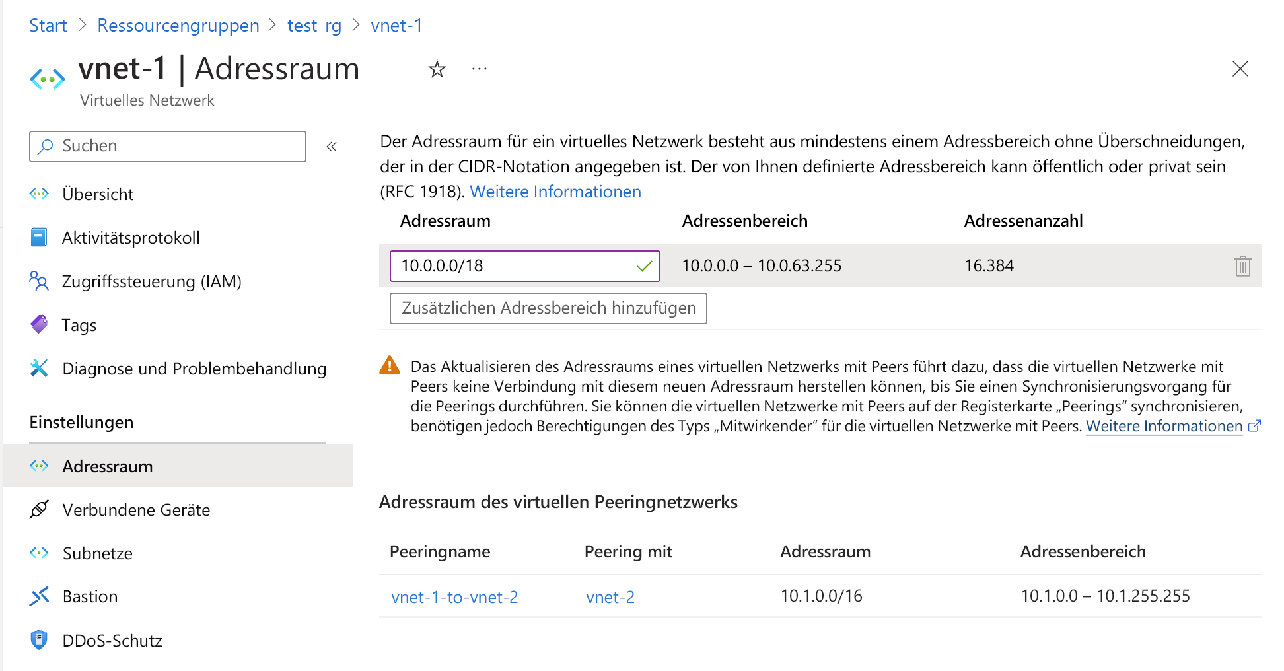This screenshot has height=671, width=1284.
Task: Click the Verbundene Geräte plug icon
Action: [x=39, y=509]
